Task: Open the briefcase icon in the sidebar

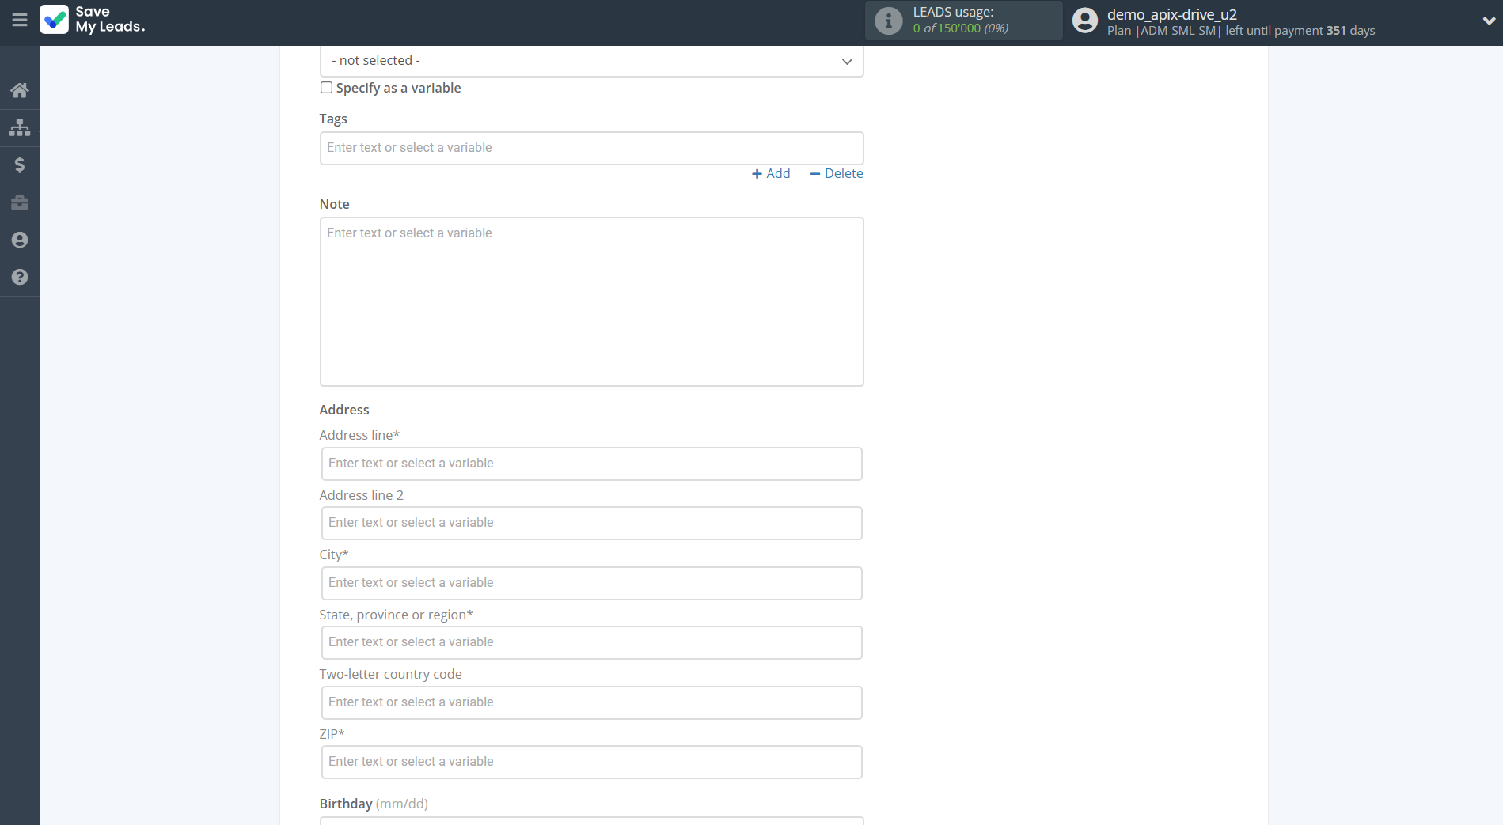Action: click(20, 202)
